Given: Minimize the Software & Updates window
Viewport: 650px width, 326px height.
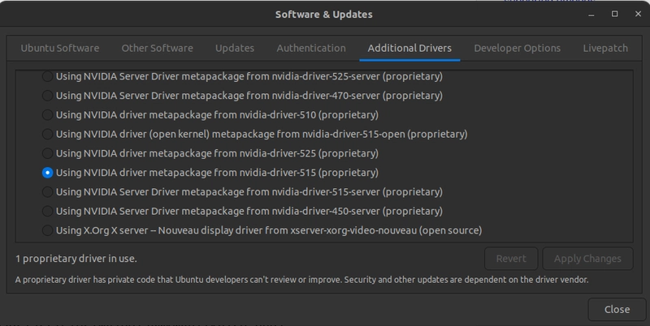Looking at the screenshot, I should click(x=591, y=15).
